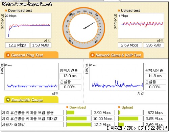Click the General Ping Test arrow icon
Image resolution: width=169 pixels, height=132 pixels.
8,55
